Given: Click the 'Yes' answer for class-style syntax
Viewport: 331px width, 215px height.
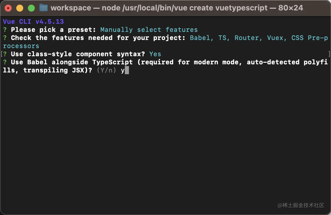Looking at the screenshot, I should [155, 54].
